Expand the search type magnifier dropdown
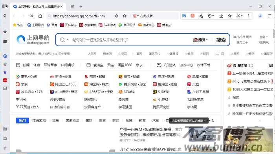Image resolution: width=275 pixels, height=154 pixels. [64, 40]
